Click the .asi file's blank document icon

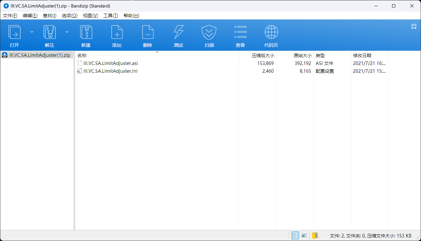(80, 63)
